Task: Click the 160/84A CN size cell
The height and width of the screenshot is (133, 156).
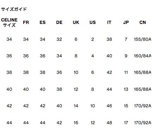Action: (143, 56)
